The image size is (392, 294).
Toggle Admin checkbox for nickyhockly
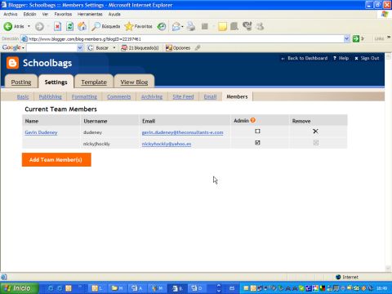pos(257,142)
